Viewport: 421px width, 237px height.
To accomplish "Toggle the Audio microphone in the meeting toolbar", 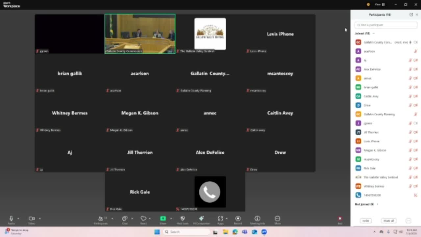I will [11, 219].
